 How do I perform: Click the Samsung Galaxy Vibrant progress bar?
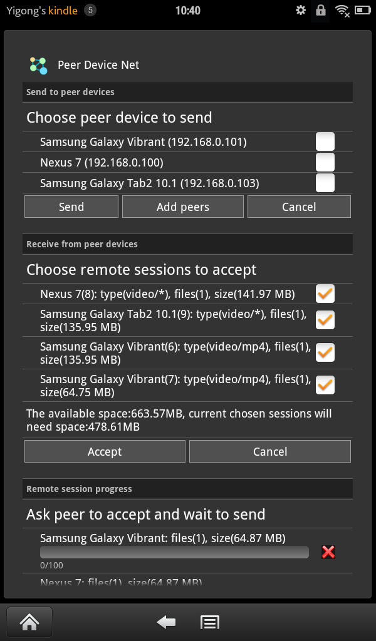(x=174, y=551)
